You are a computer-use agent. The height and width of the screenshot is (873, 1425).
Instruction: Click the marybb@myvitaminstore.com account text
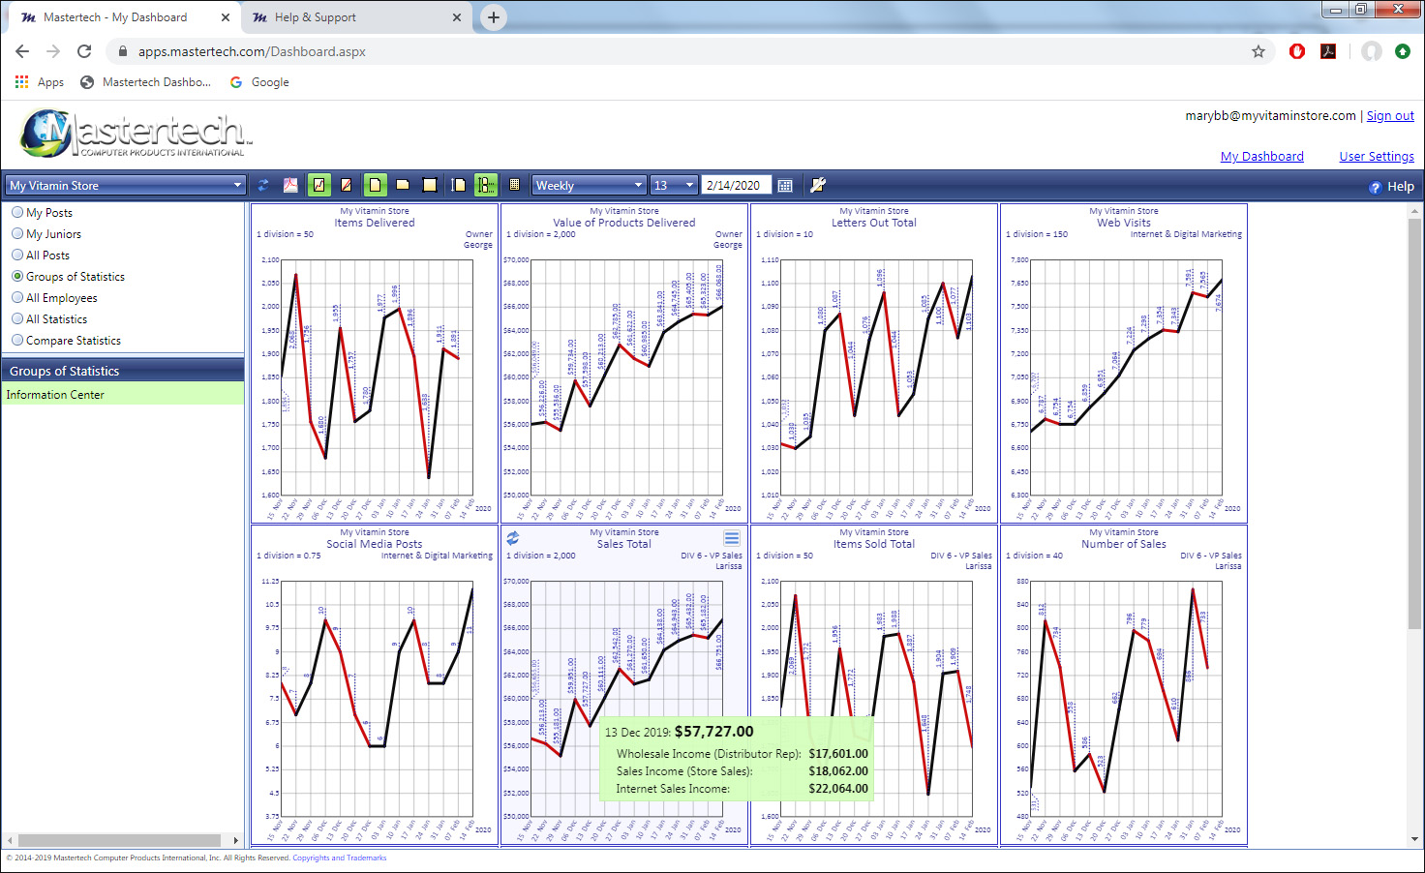point(1270,116)
